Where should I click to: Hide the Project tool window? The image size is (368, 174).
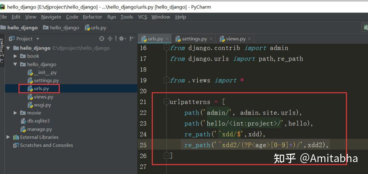pos(132,39)
